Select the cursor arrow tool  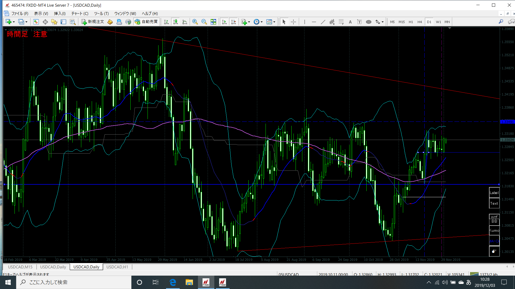pos(284,22)
